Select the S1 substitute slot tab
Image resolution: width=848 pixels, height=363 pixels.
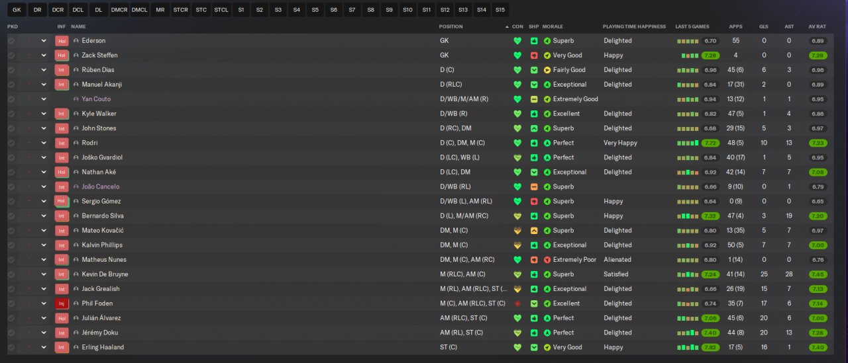point(240,10)
